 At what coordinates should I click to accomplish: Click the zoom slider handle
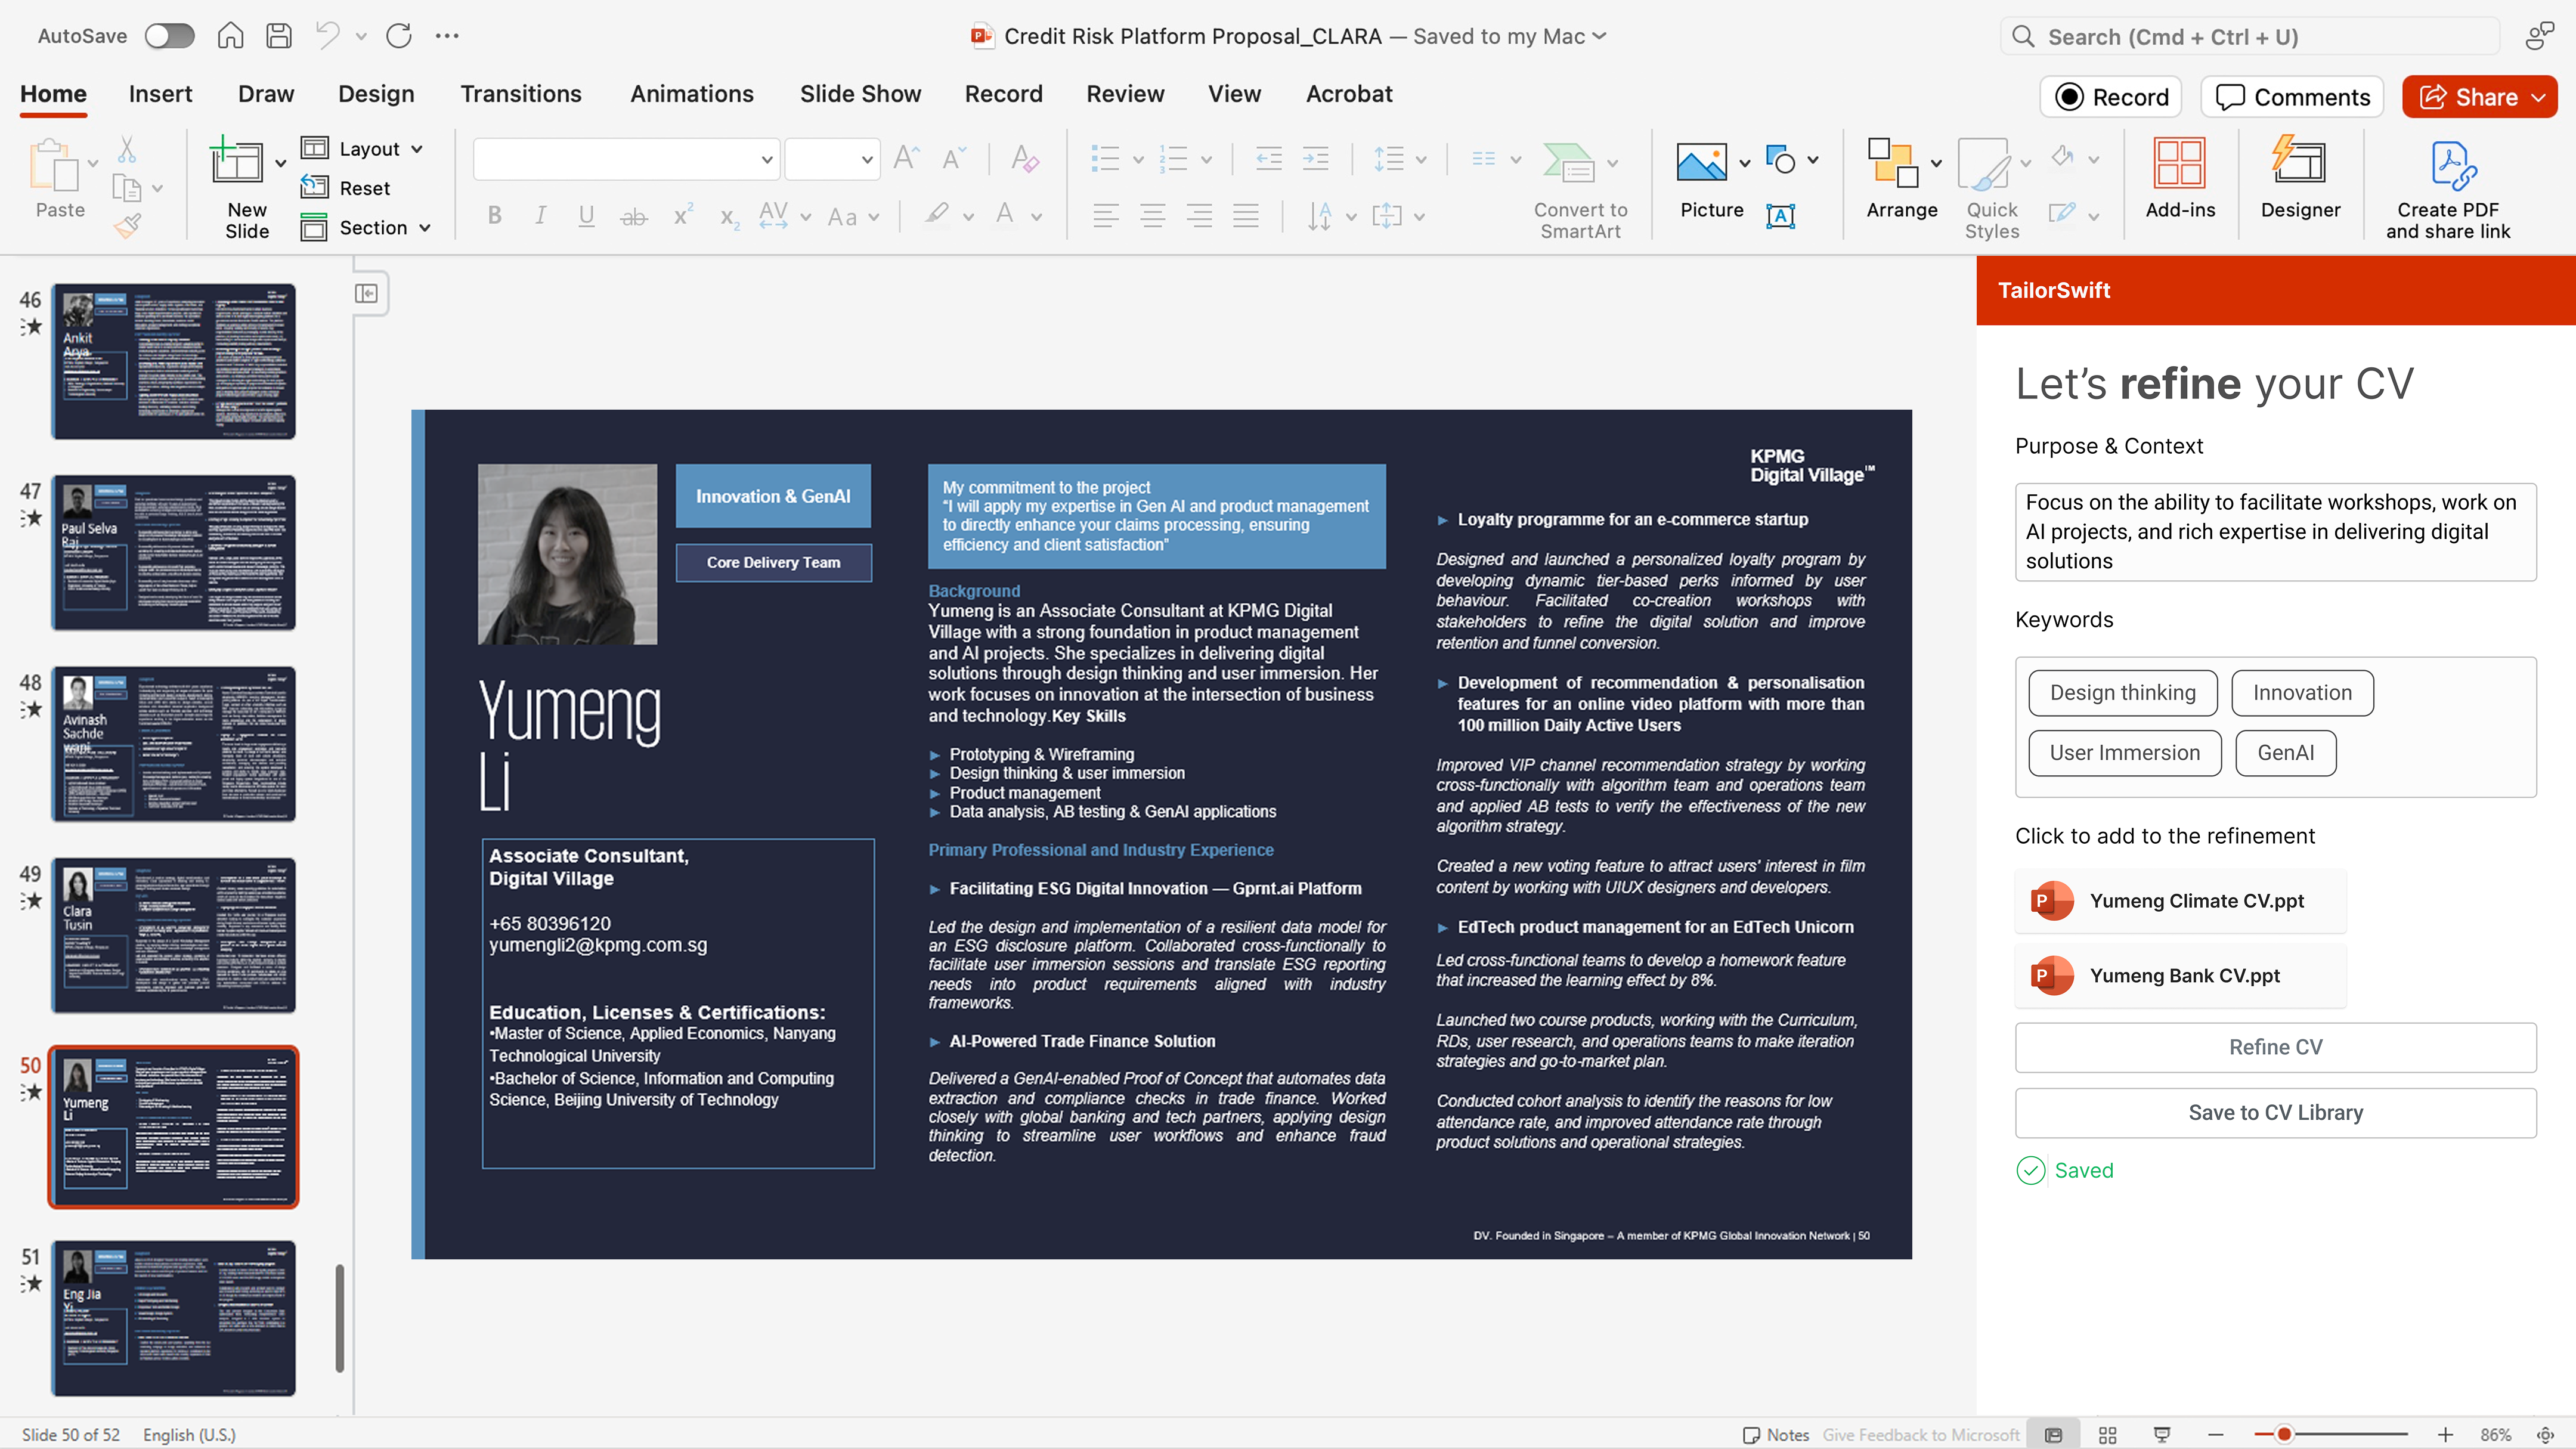point(2285,1435)
